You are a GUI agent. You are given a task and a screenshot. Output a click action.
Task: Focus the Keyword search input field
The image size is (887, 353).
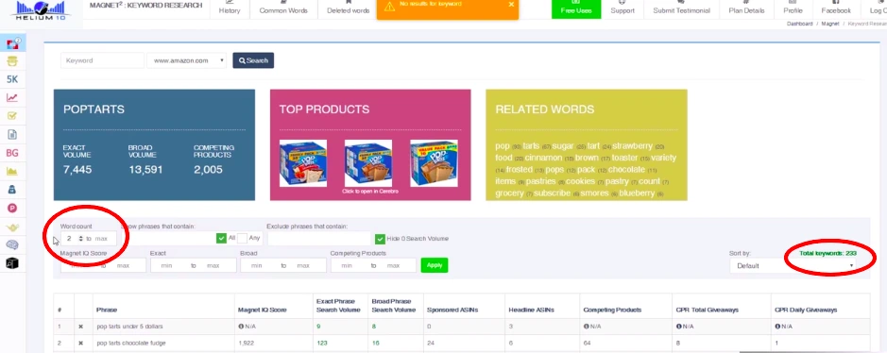coord(102,60)
